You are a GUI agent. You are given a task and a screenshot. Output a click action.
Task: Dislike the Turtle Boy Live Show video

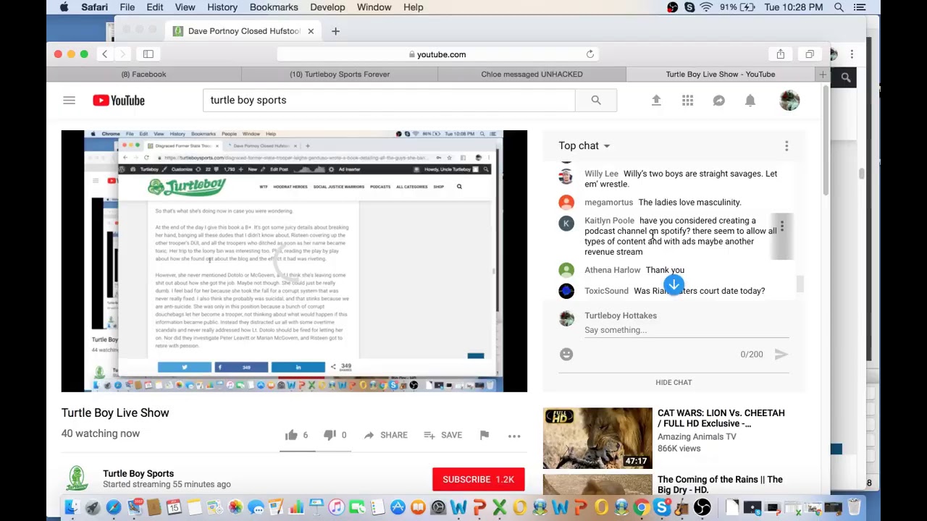click(330, 435)
